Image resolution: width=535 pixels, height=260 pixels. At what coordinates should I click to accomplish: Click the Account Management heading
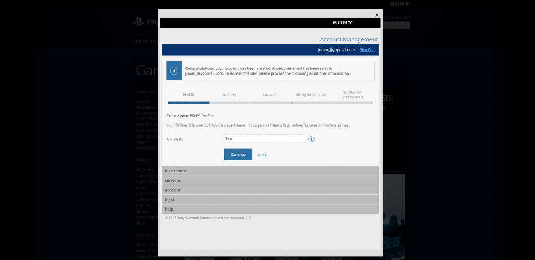click(348, 40)
